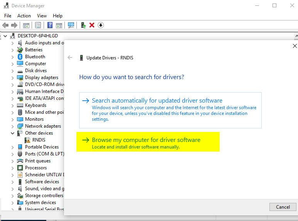
Task: Click the Update driver toolbar icon
Action: (x=83, y=25)
